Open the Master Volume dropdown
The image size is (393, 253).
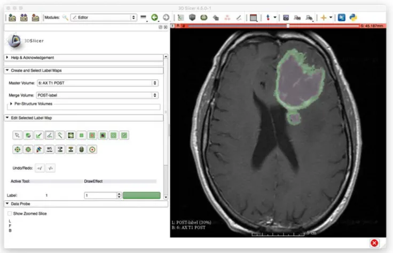pyautogui.click(x=98, y=83)
